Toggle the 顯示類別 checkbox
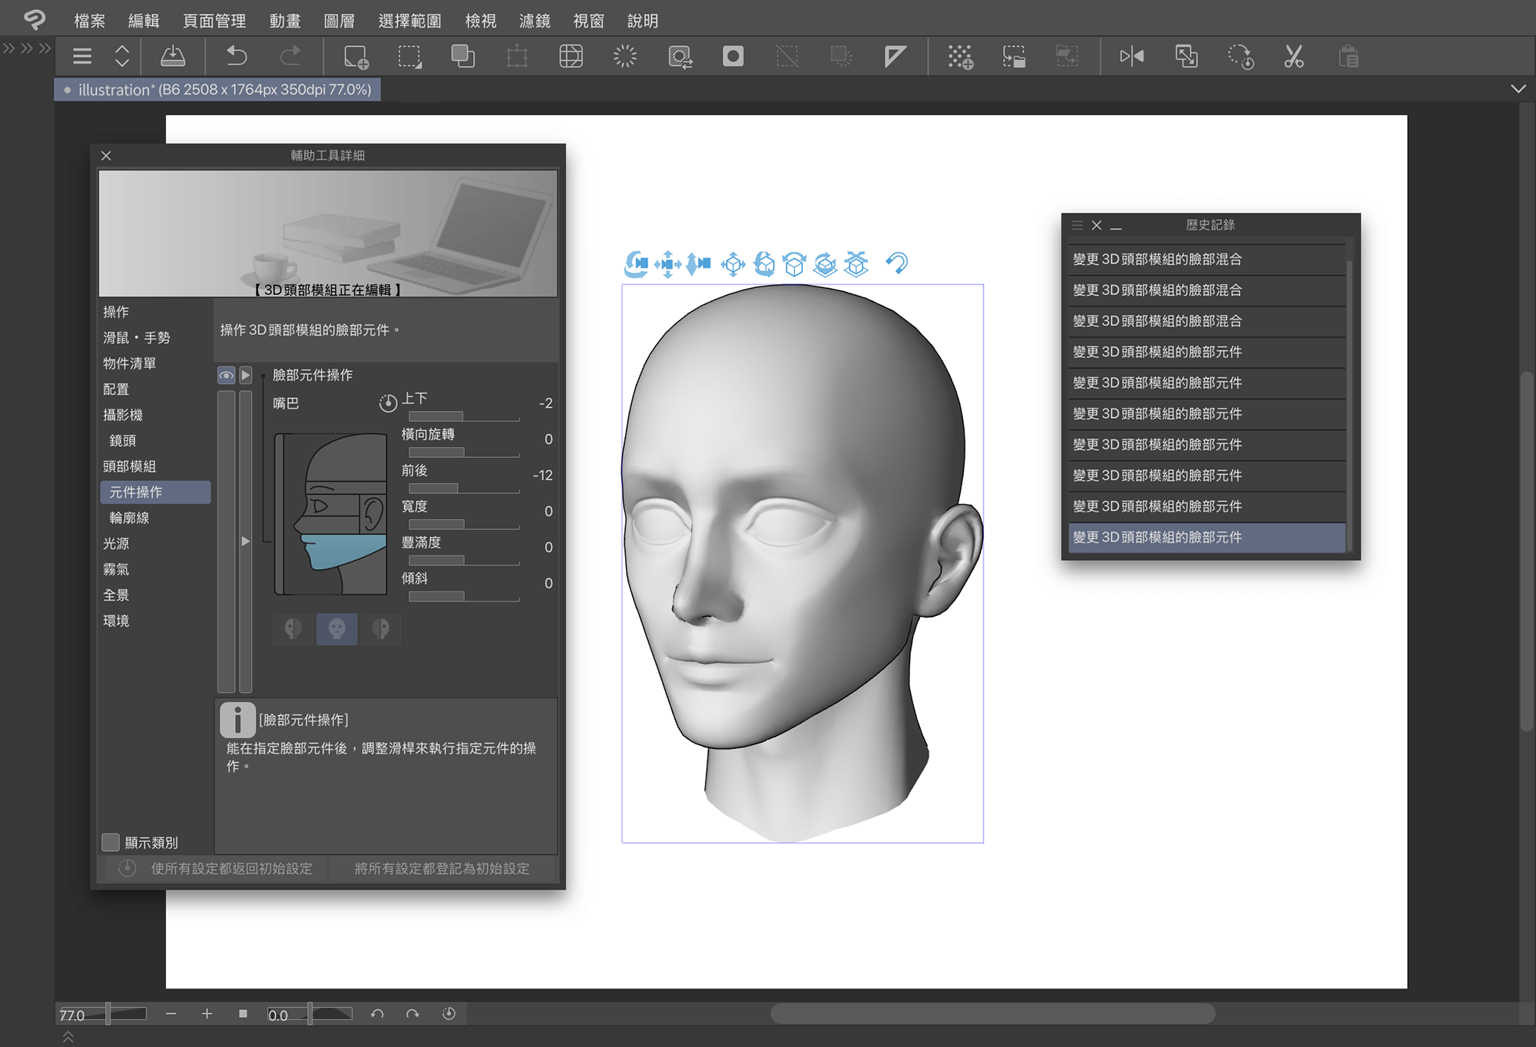Viewport: 1536px width, 1047px height. pos(111,843)
